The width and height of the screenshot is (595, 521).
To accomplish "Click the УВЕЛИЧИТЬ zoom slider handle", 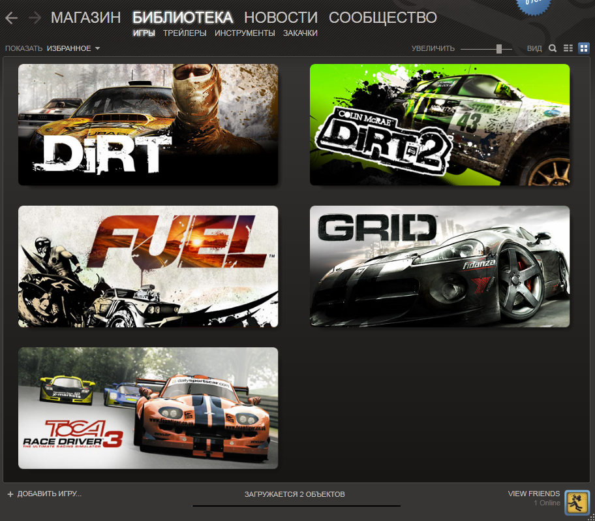I will click(x=499, y=48).
